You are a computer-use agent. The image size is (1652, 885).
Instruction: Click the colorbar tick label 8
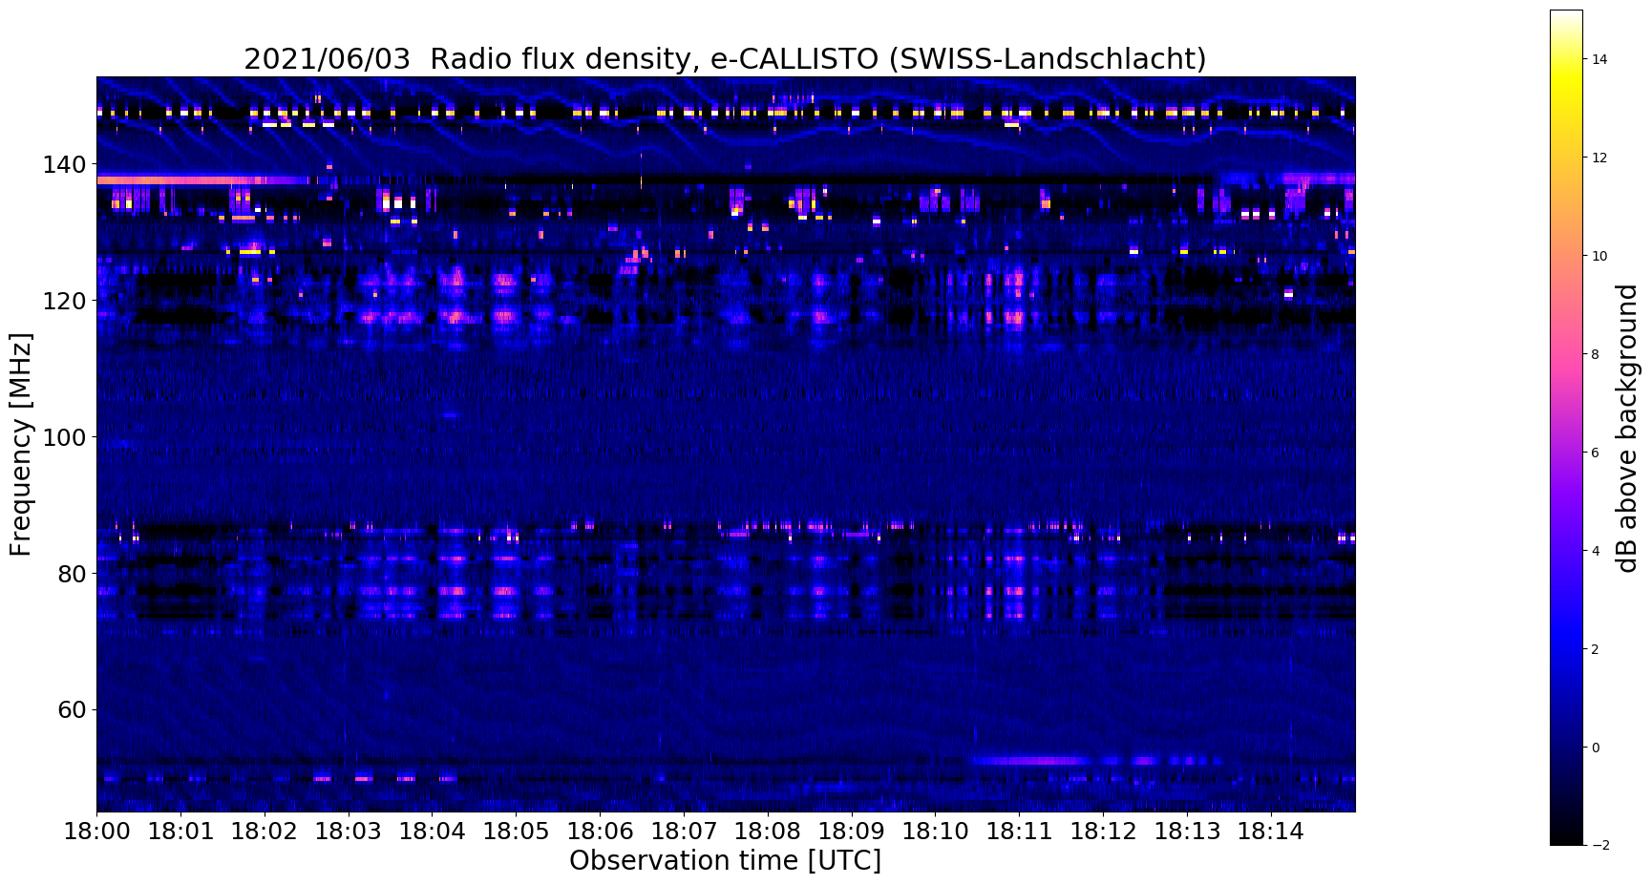[x=1594, y=354]
